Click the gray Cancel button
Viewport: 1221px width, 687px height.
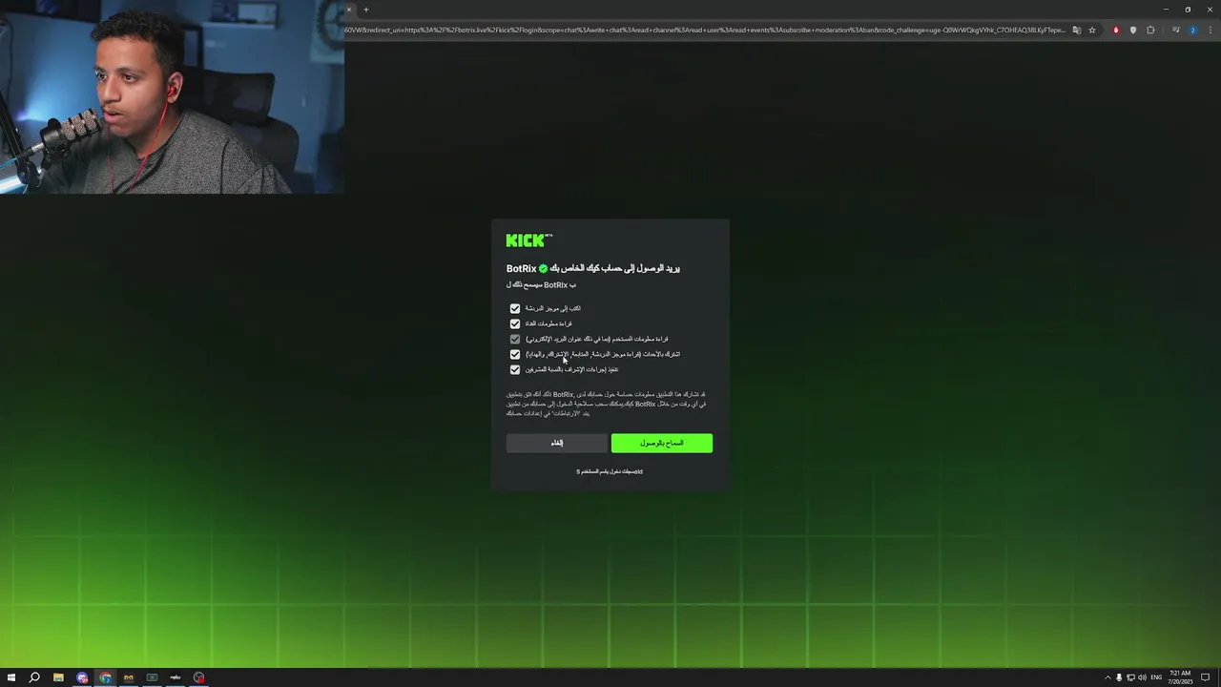[x=557, y=443]
